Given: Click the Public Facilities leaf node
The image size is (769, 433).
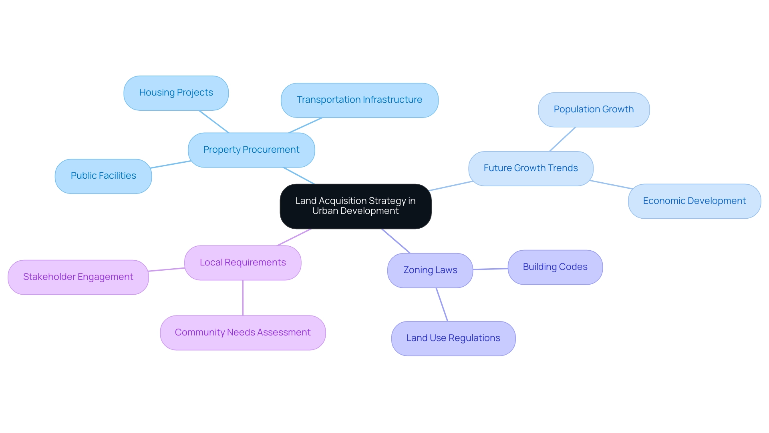Looking at the screenshot, I should (103, 176).
